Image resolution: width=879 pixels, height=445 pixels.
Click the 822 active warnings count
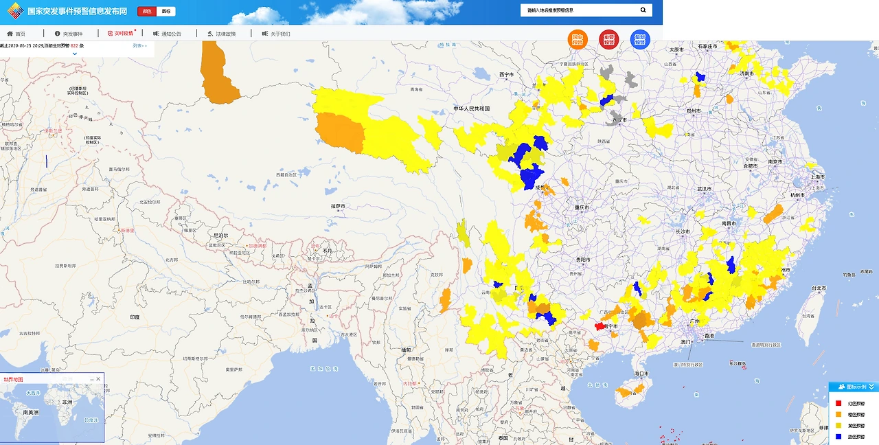pyautogui.click(x=74, y=45)
